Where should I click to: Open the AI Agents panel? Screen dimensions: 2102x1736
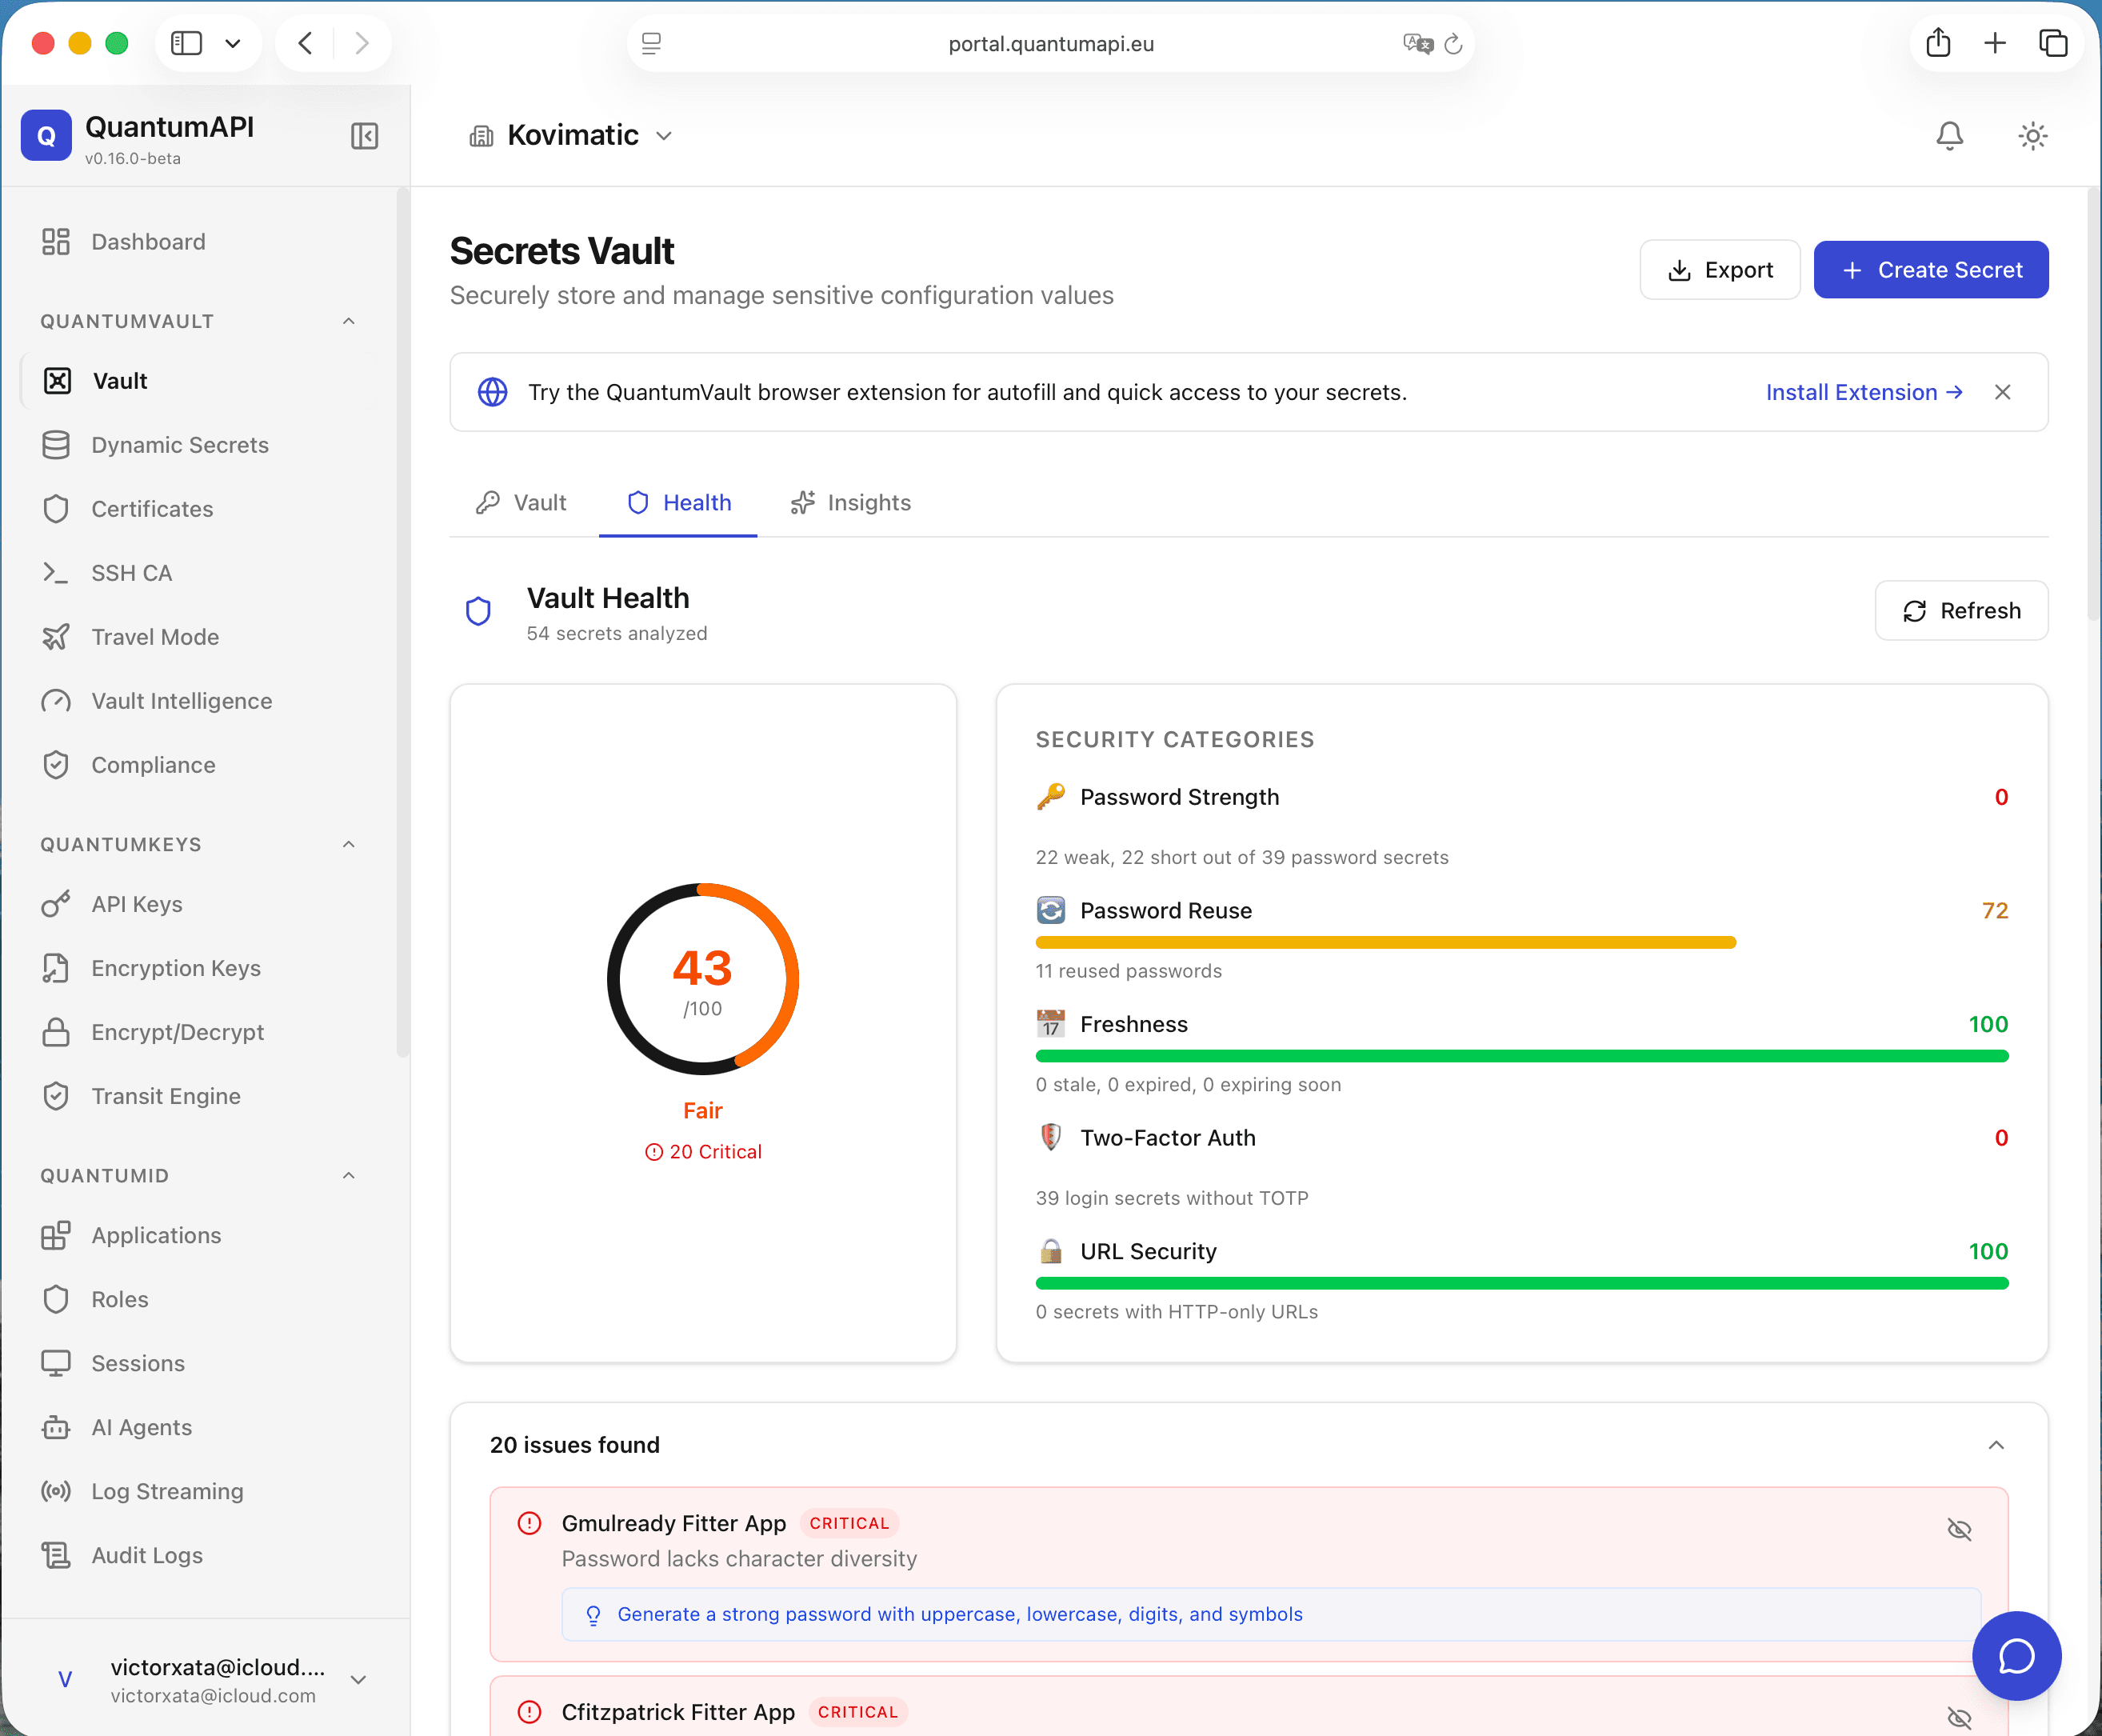pyautogui.click(x=140, y=1427)
